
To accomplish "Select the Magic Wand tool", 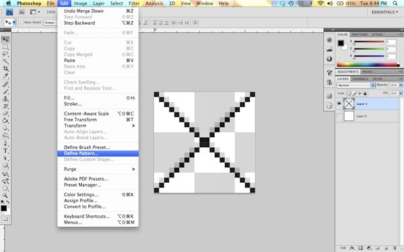I will tap(5, 61).
